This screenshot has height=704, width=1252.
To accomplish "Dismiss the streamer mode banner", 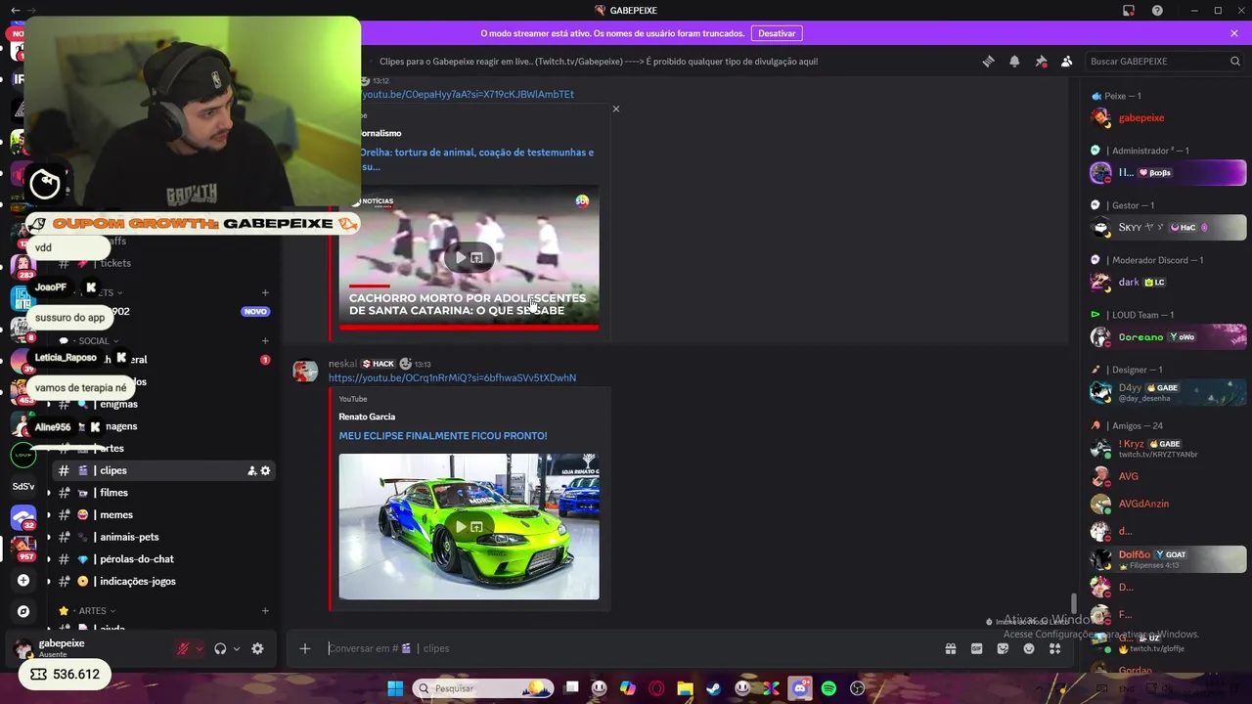I will point(1234,33).
